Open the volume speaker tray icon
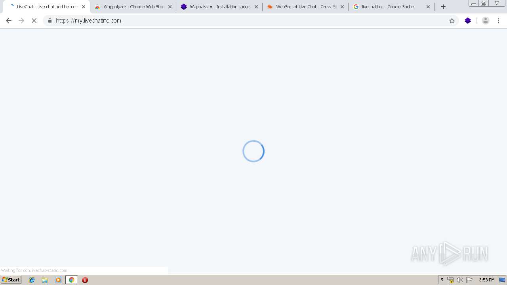Image resolution: width=507 pixels, height=285 pixels. click(x=459, y=280)
